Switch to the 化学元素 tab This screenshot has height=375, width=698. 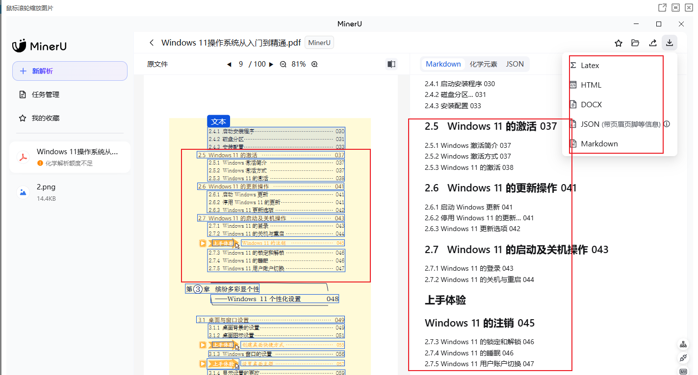[x=483, y=64]
